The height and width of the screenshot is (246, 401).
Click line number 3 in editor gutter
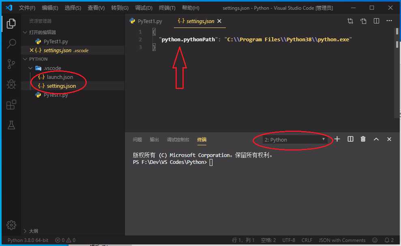(x=140, y=47)
